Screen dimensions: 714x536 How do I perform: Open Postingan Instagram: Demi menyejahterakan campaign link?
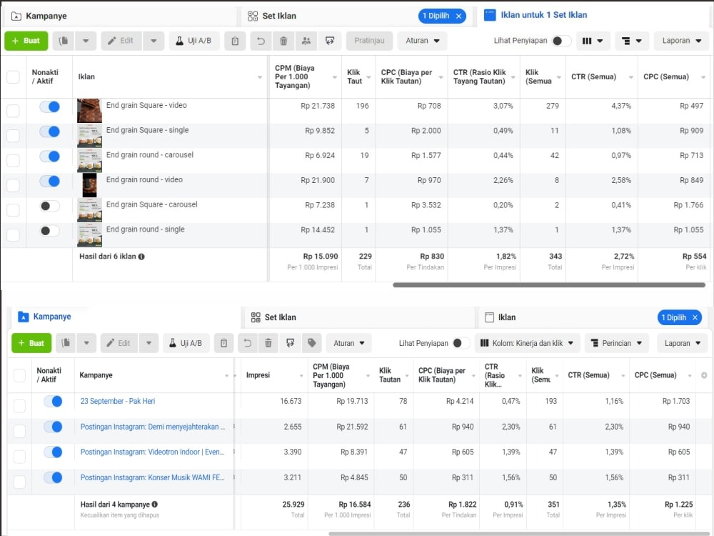click(x=153, y=427)
